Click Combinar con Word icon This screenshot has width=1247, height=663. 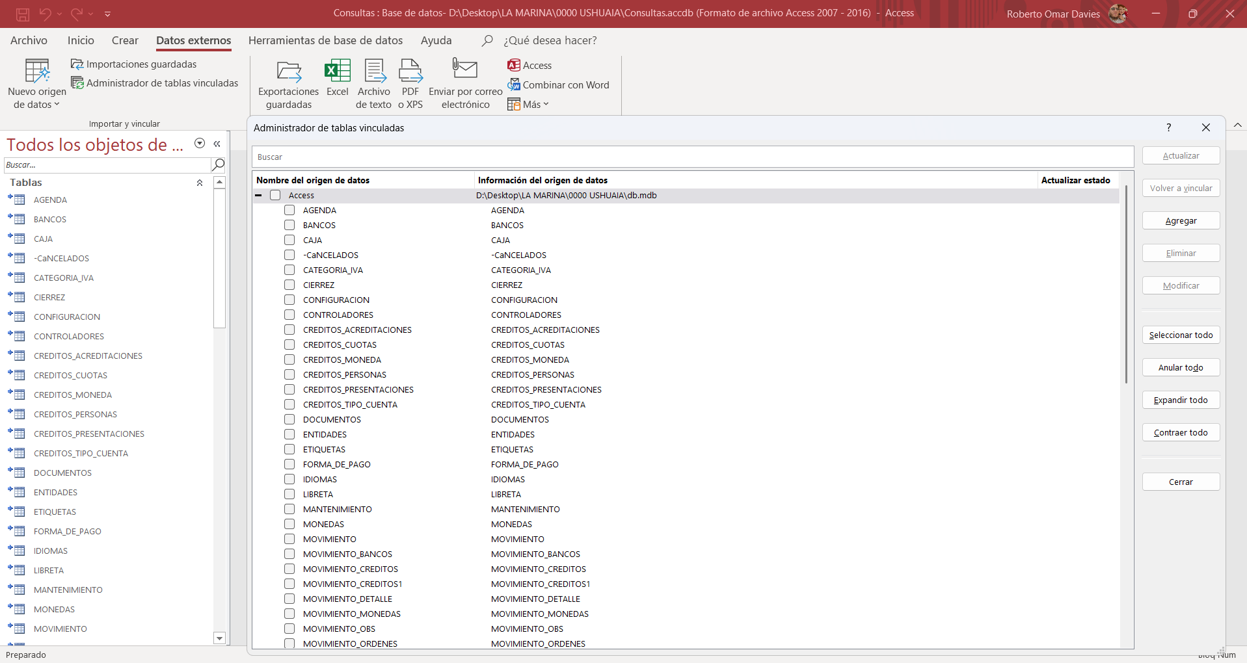click(x=514, y=84)
